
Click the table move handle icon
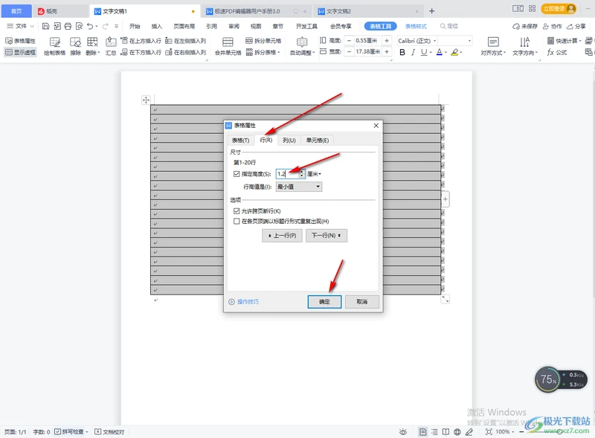(146, 100)
